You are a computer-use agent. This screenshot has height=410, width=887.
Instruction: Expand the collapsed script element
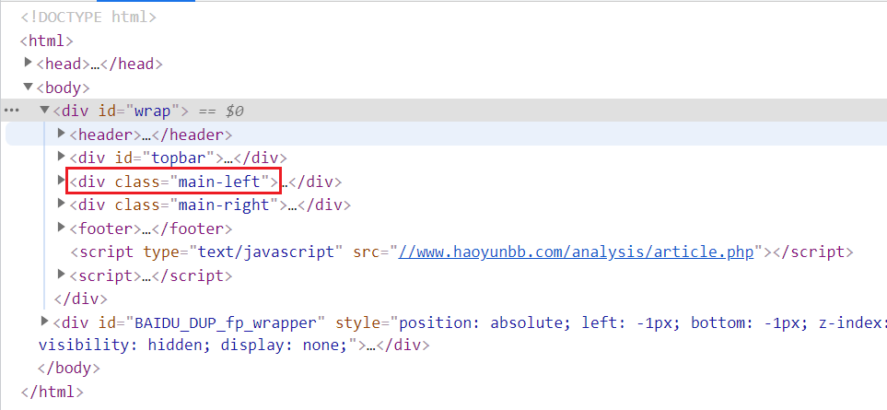62,275
